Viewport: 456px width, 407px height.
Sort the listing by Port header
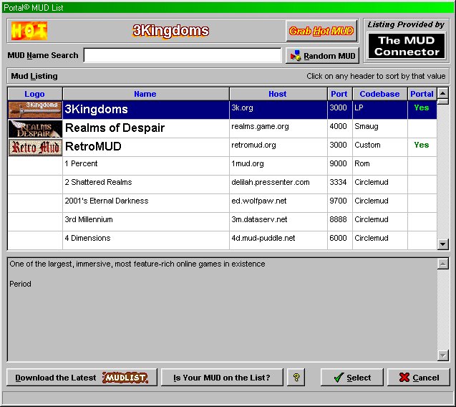coord(339,94)
